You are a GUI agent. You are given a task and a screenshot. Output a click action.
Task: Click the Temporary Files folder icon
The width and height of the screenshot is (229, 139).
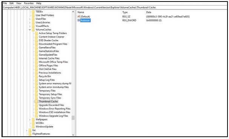(x=36, y=91)
